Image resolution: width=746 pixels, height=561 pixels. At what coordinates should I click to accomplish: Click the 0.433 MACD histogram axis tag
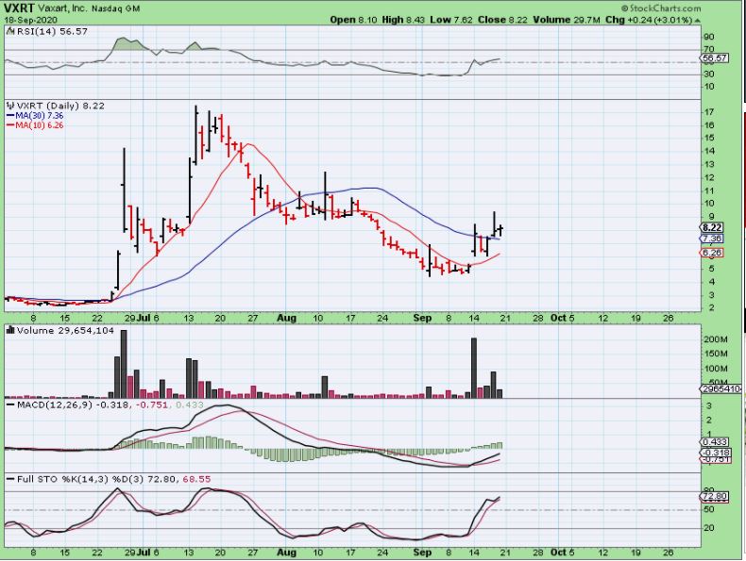[x=714, y=442]
